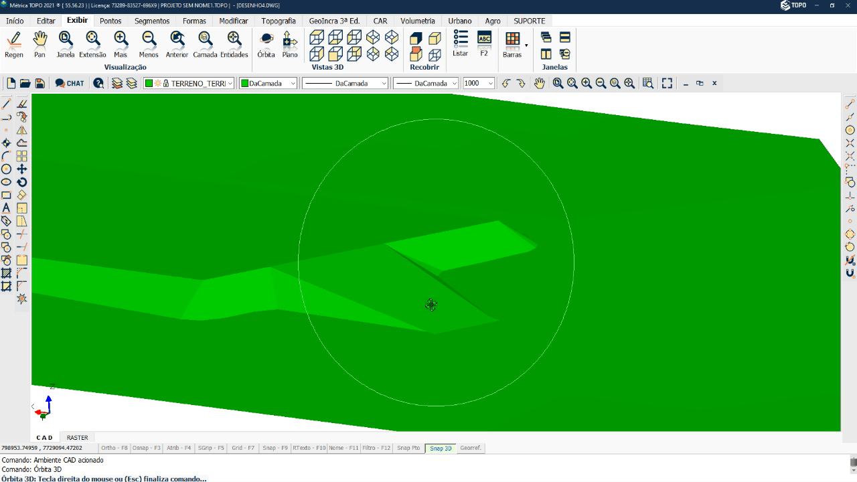
Task: Click the Georref. status button
Action: (471, 448)
